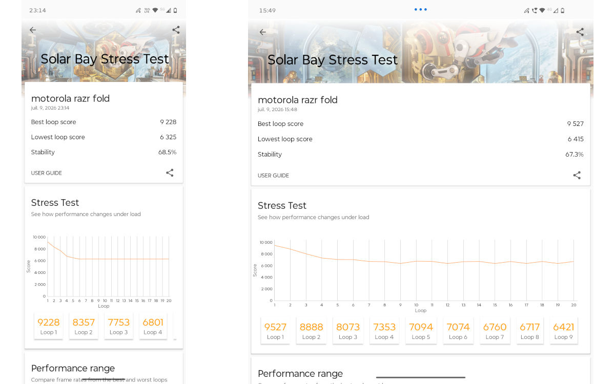Tap the Wi-Fi icon in the right status bar
615x384 pixels.
(542, 10)
